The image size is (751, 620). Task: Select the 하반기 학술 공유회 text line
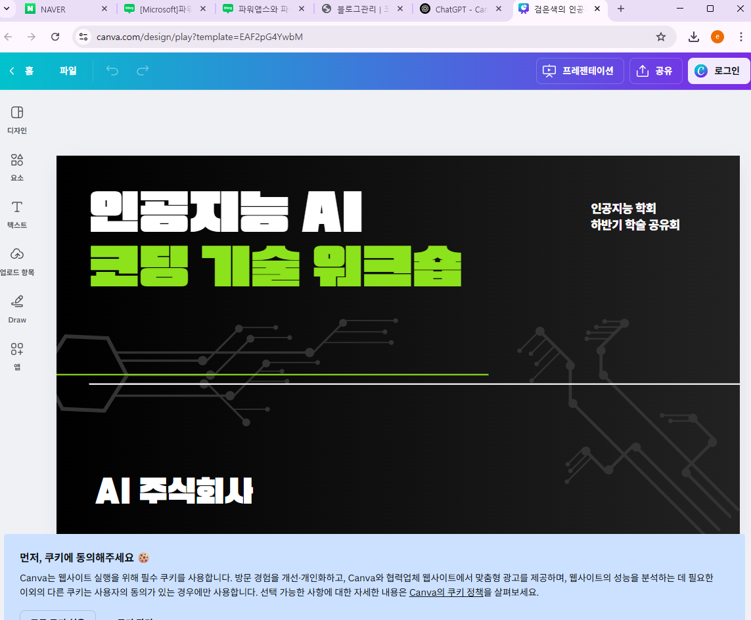635,225
